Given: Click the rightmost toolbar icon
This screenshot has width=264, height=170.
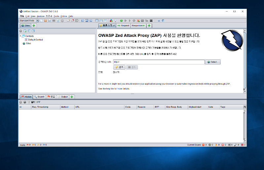Looking at the screenshot, I should pos(163,21).
